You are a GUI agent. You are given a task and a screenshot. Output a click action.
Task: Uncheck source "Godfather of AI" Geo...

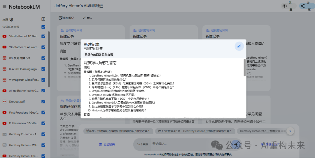(43, 36)
